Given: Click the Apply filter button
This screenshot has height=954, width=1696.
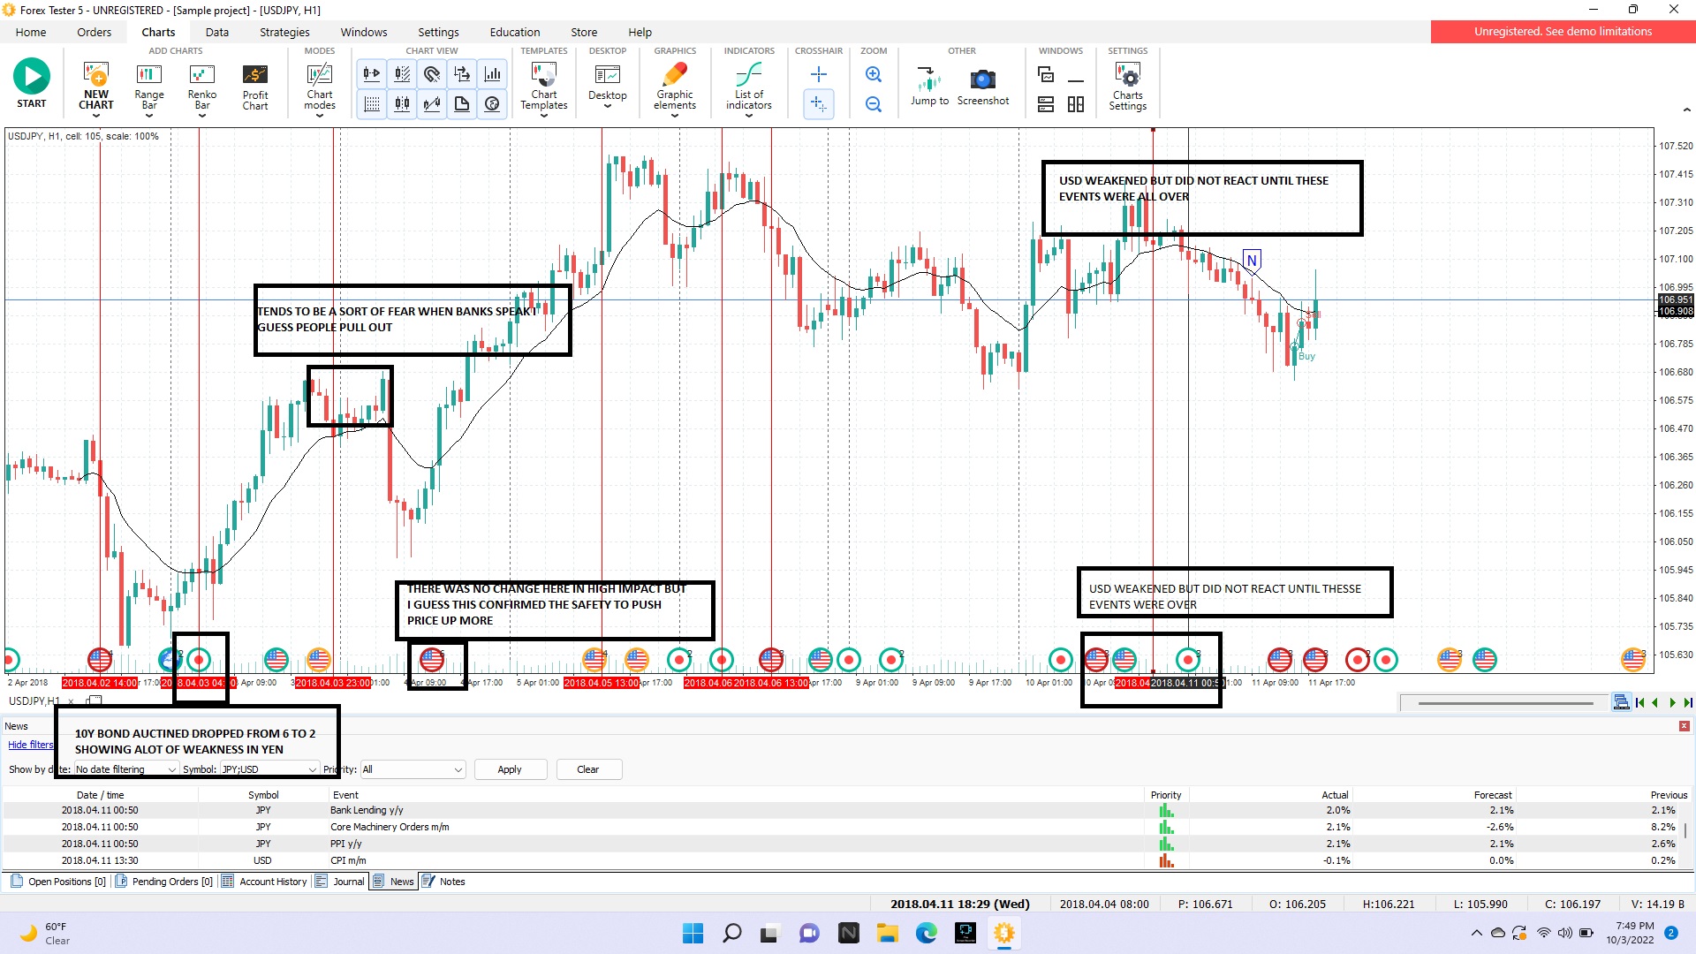Looking at the screenshot, I should 510,769.
